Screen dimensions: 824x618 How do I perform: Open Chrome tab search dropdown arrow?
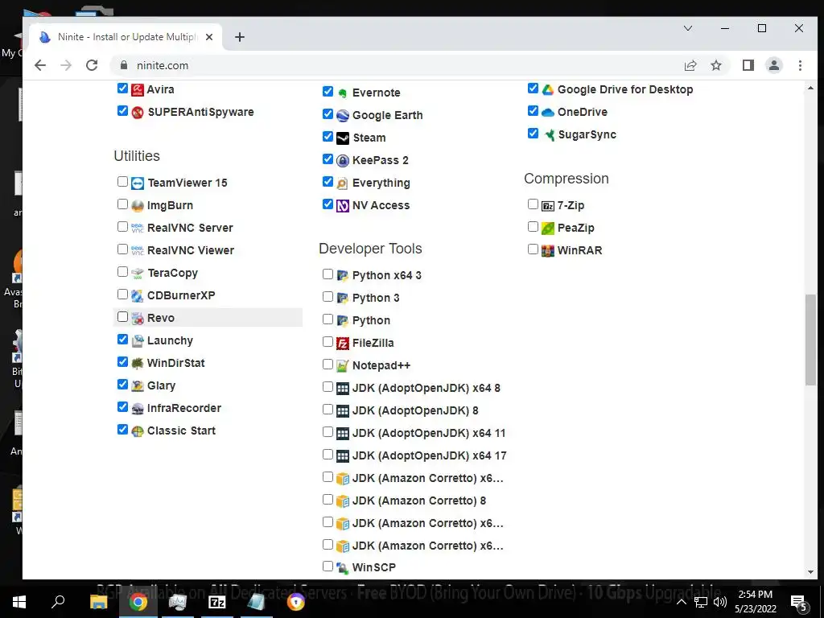687,28
